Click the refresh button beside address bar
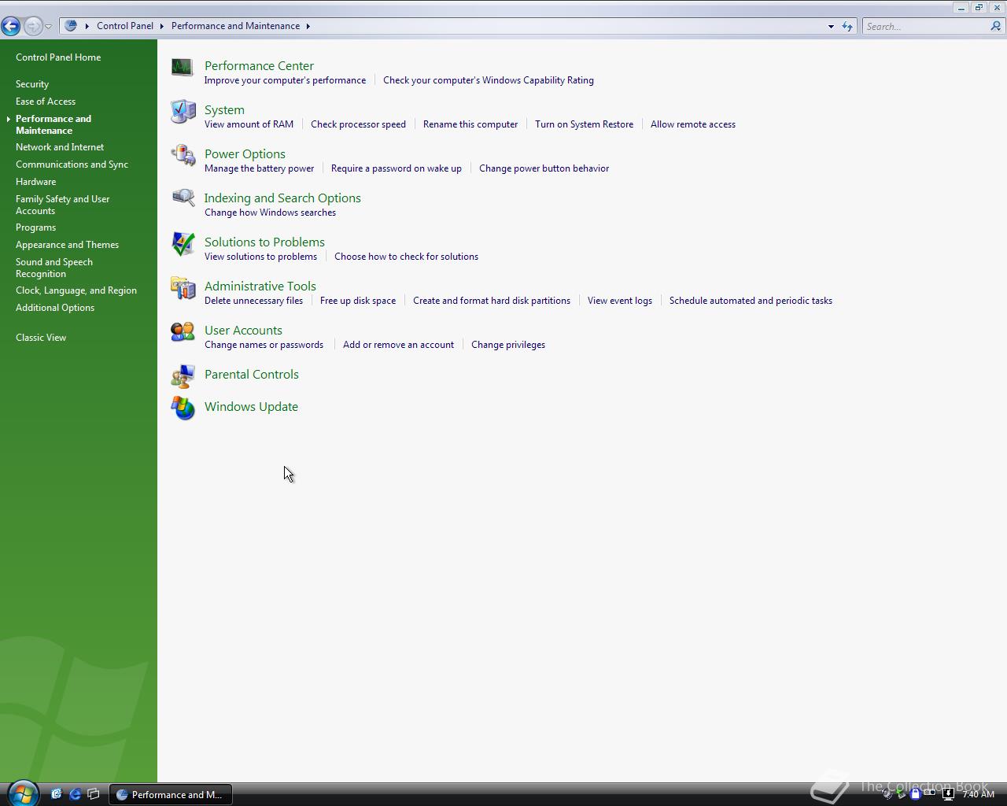The height and width of the screenshot is (806, 1007). coord(847,26)
